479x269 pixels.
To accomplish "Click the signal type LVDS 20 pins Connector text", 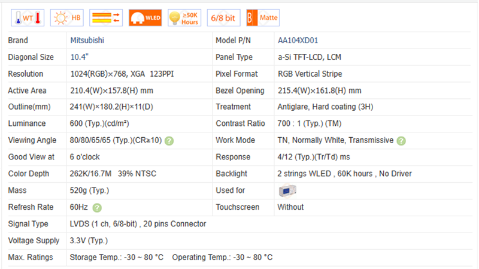I will click(138, 223).
